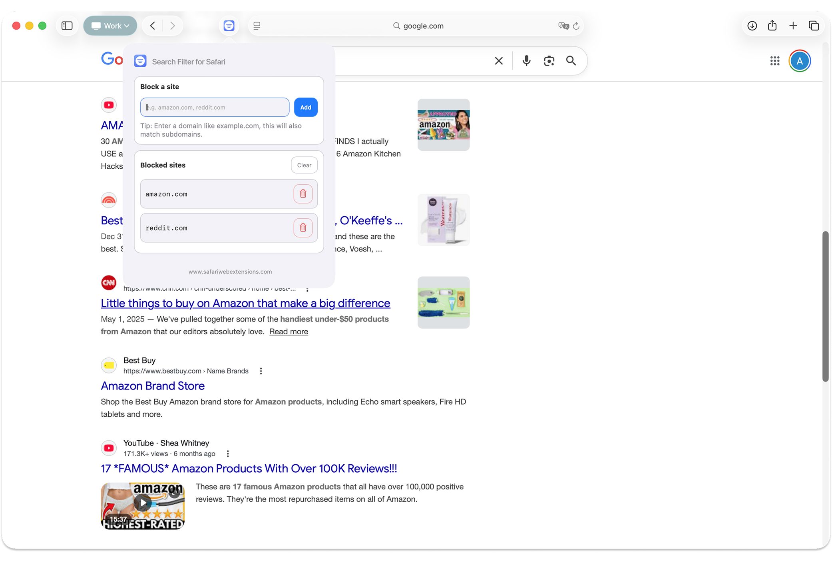Open the Google apps grid
This screenshot has width=832, height=563.
(774, 61)
